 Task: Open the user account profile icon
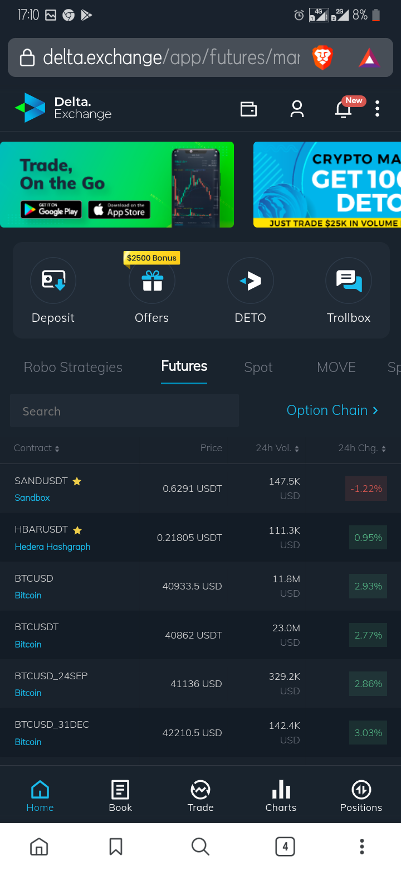(297, 109)
